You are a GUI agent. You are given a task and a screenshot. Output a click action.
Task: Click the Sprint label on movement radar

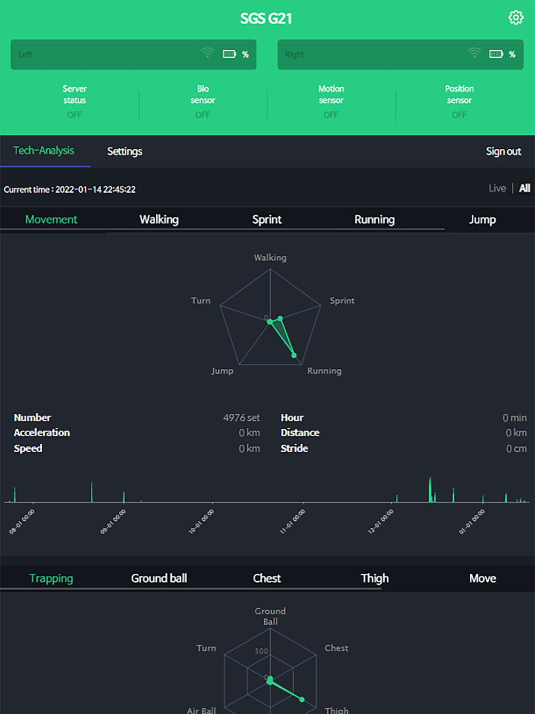pyautogui.click(x=342, y=301)
